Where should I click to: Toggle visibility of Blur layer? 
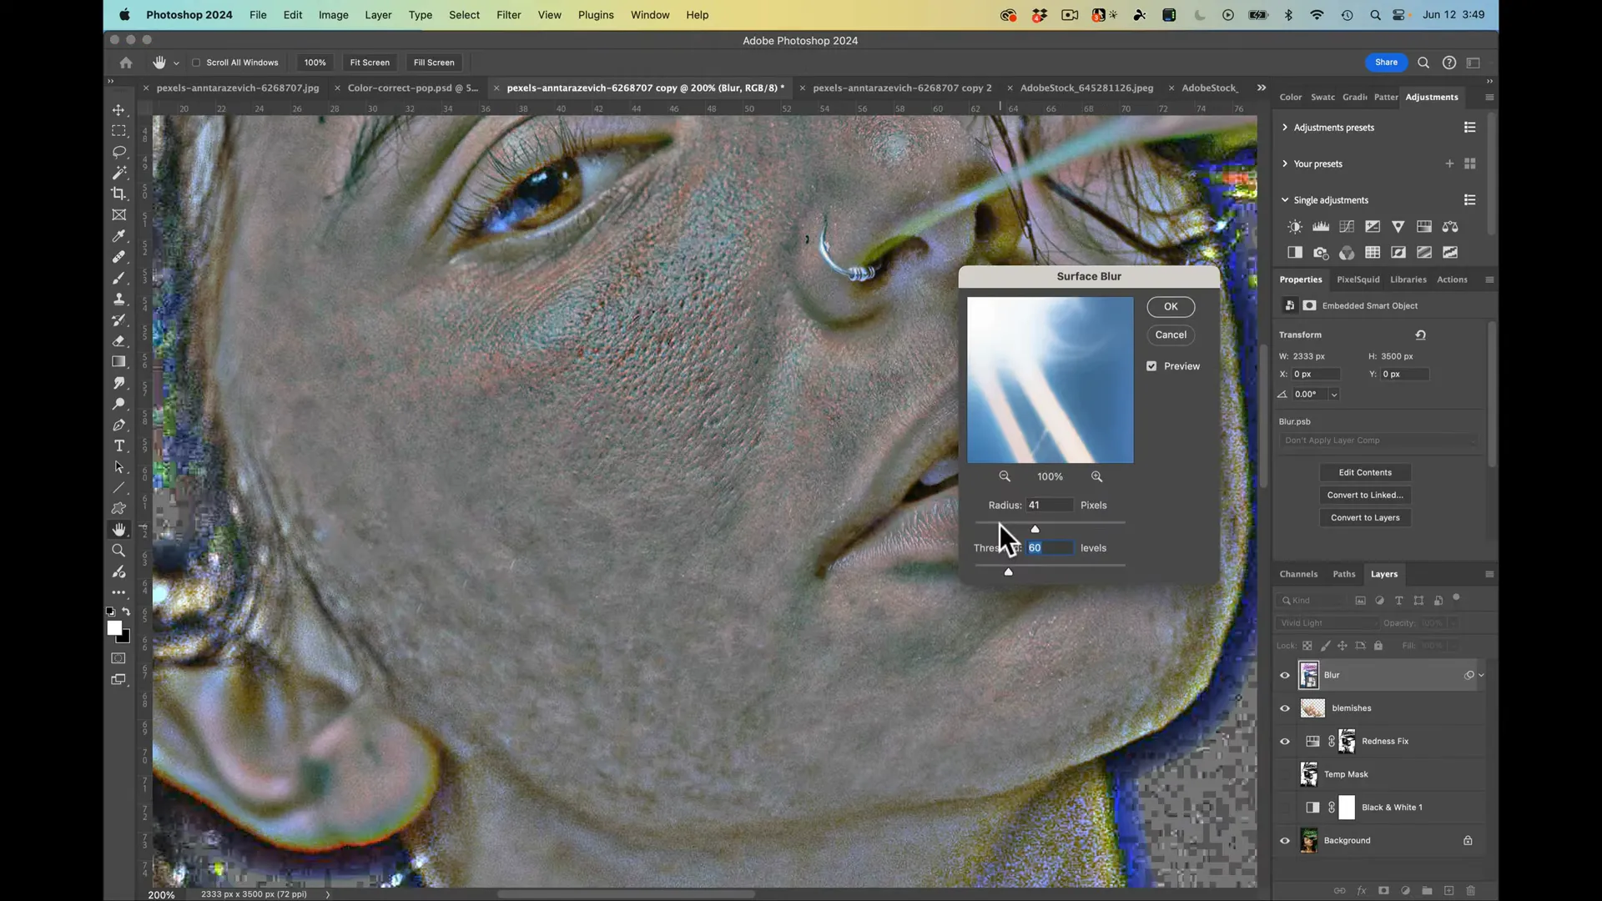point(1284,674)
